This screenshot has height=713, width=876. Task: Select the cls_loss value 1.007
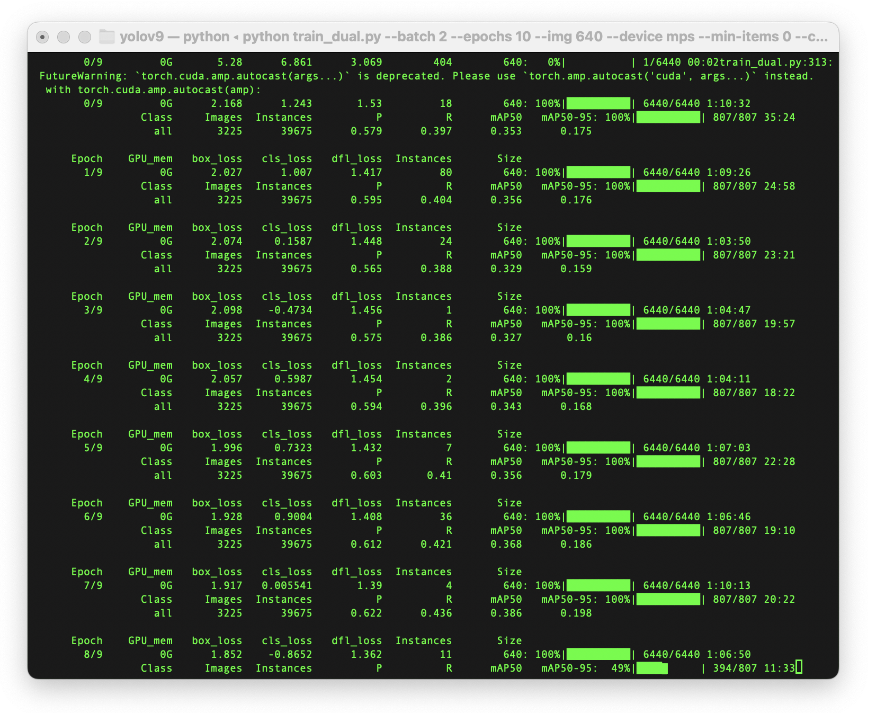(297, 172)
